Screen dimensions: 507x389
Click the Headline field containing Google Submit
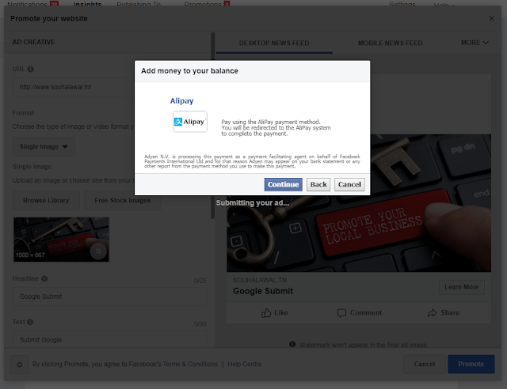pyautogui.click(x=109, y=296)
